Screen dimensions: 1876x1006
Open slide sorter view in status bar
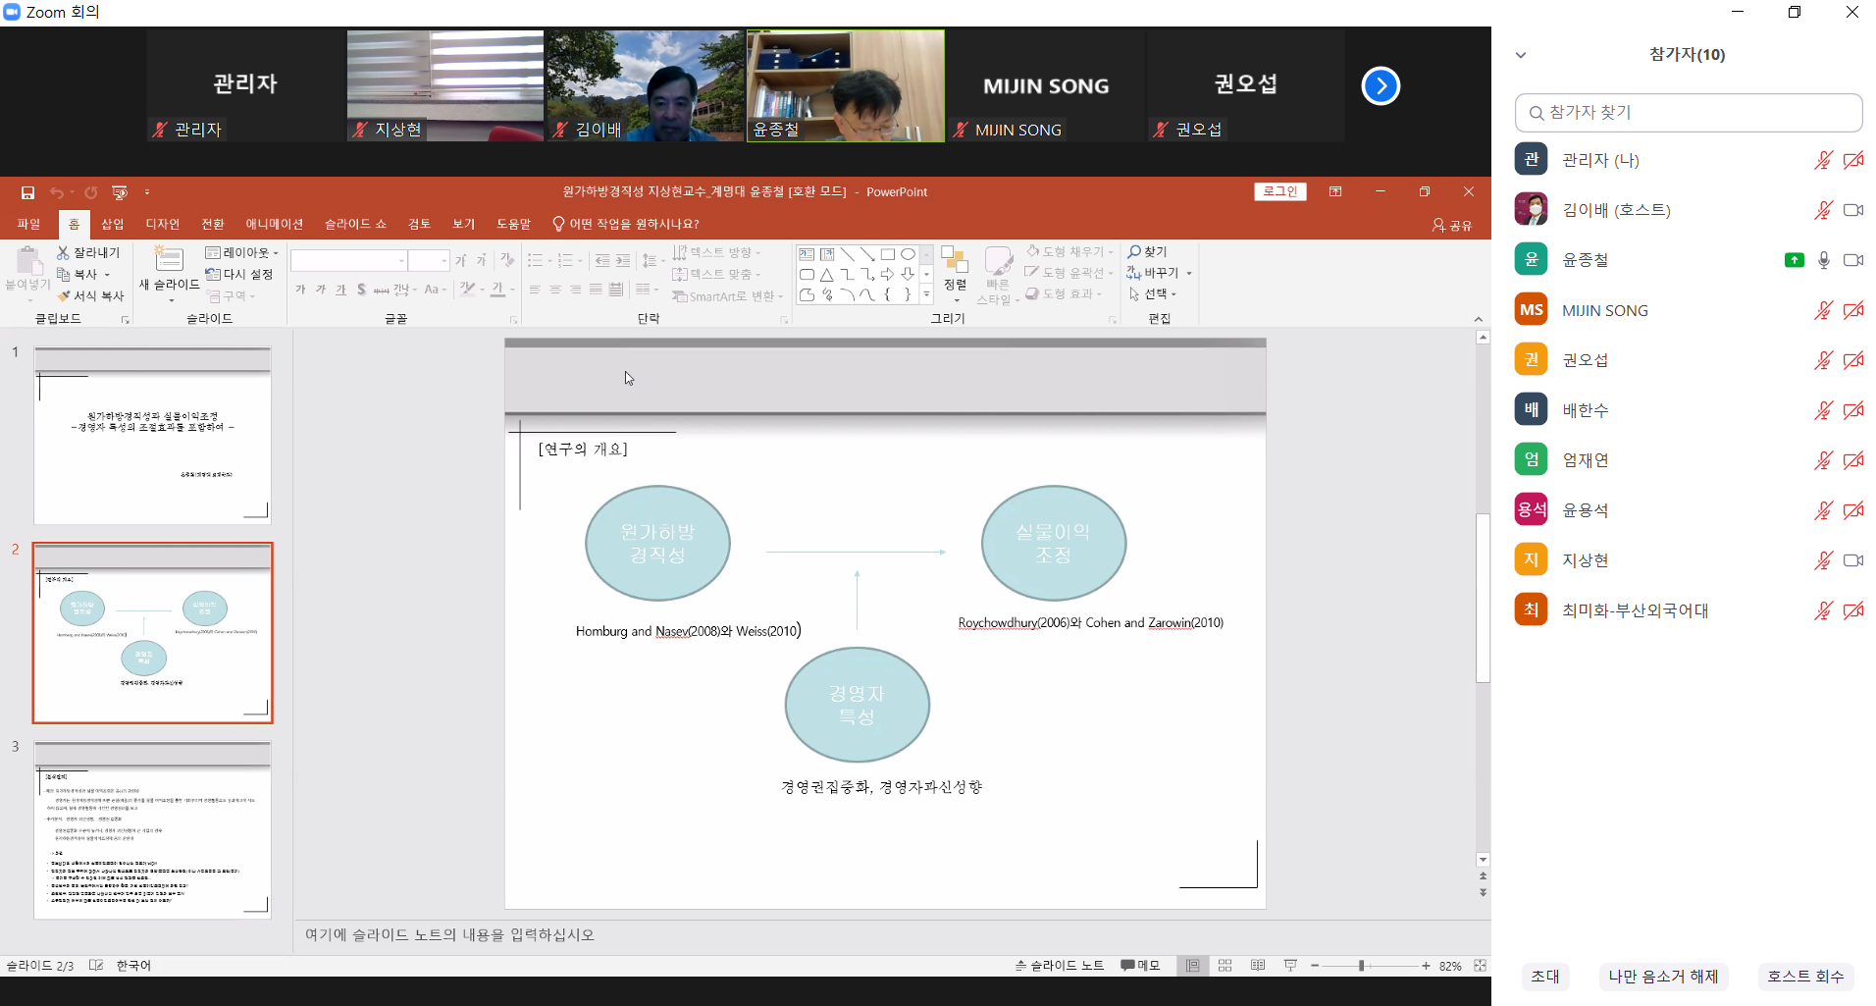click(x=1225, y=966)
